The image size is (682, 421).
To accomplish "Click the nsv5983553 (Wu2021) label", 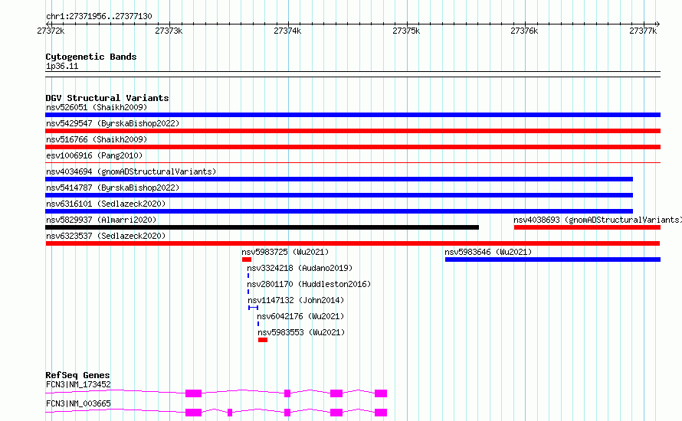I will click(301, 332).
